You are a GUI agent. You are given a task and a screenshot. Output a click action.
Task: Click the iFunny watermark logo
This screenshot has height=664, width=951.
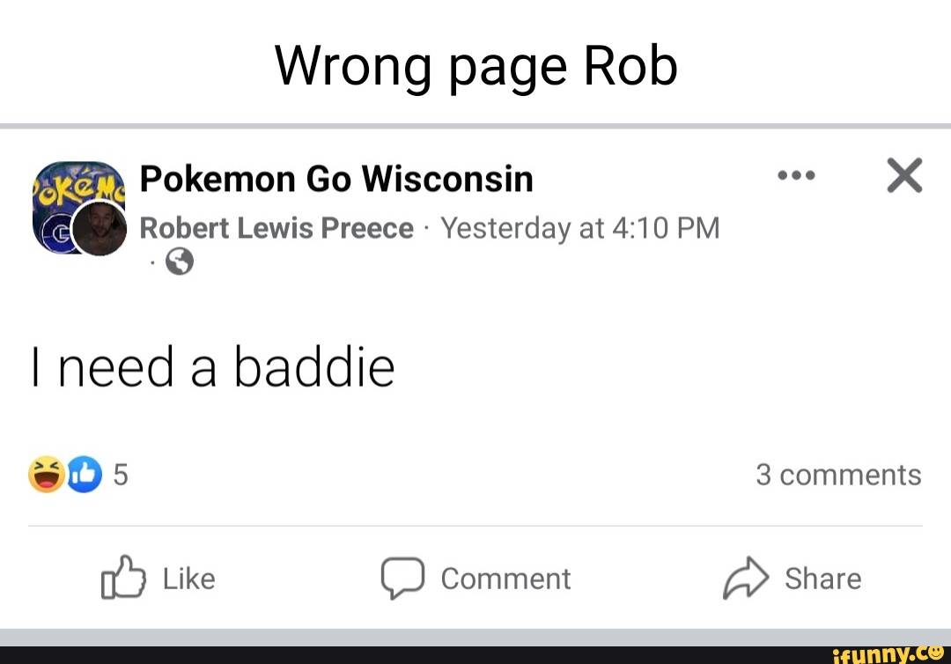pos(888,653)
